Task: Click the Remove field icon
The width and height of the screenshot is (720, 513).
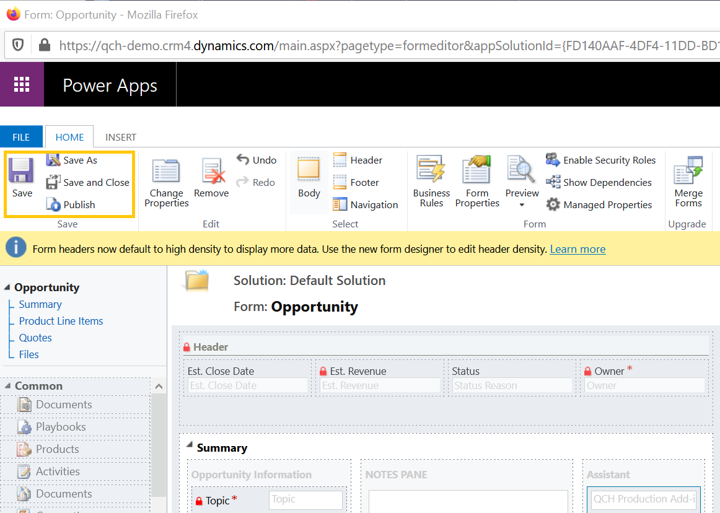Action: [x=211, y=172]
